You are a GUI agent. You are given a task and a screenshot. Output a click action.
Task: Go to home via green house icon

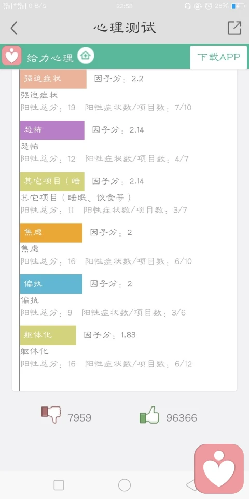click(86, 56)
